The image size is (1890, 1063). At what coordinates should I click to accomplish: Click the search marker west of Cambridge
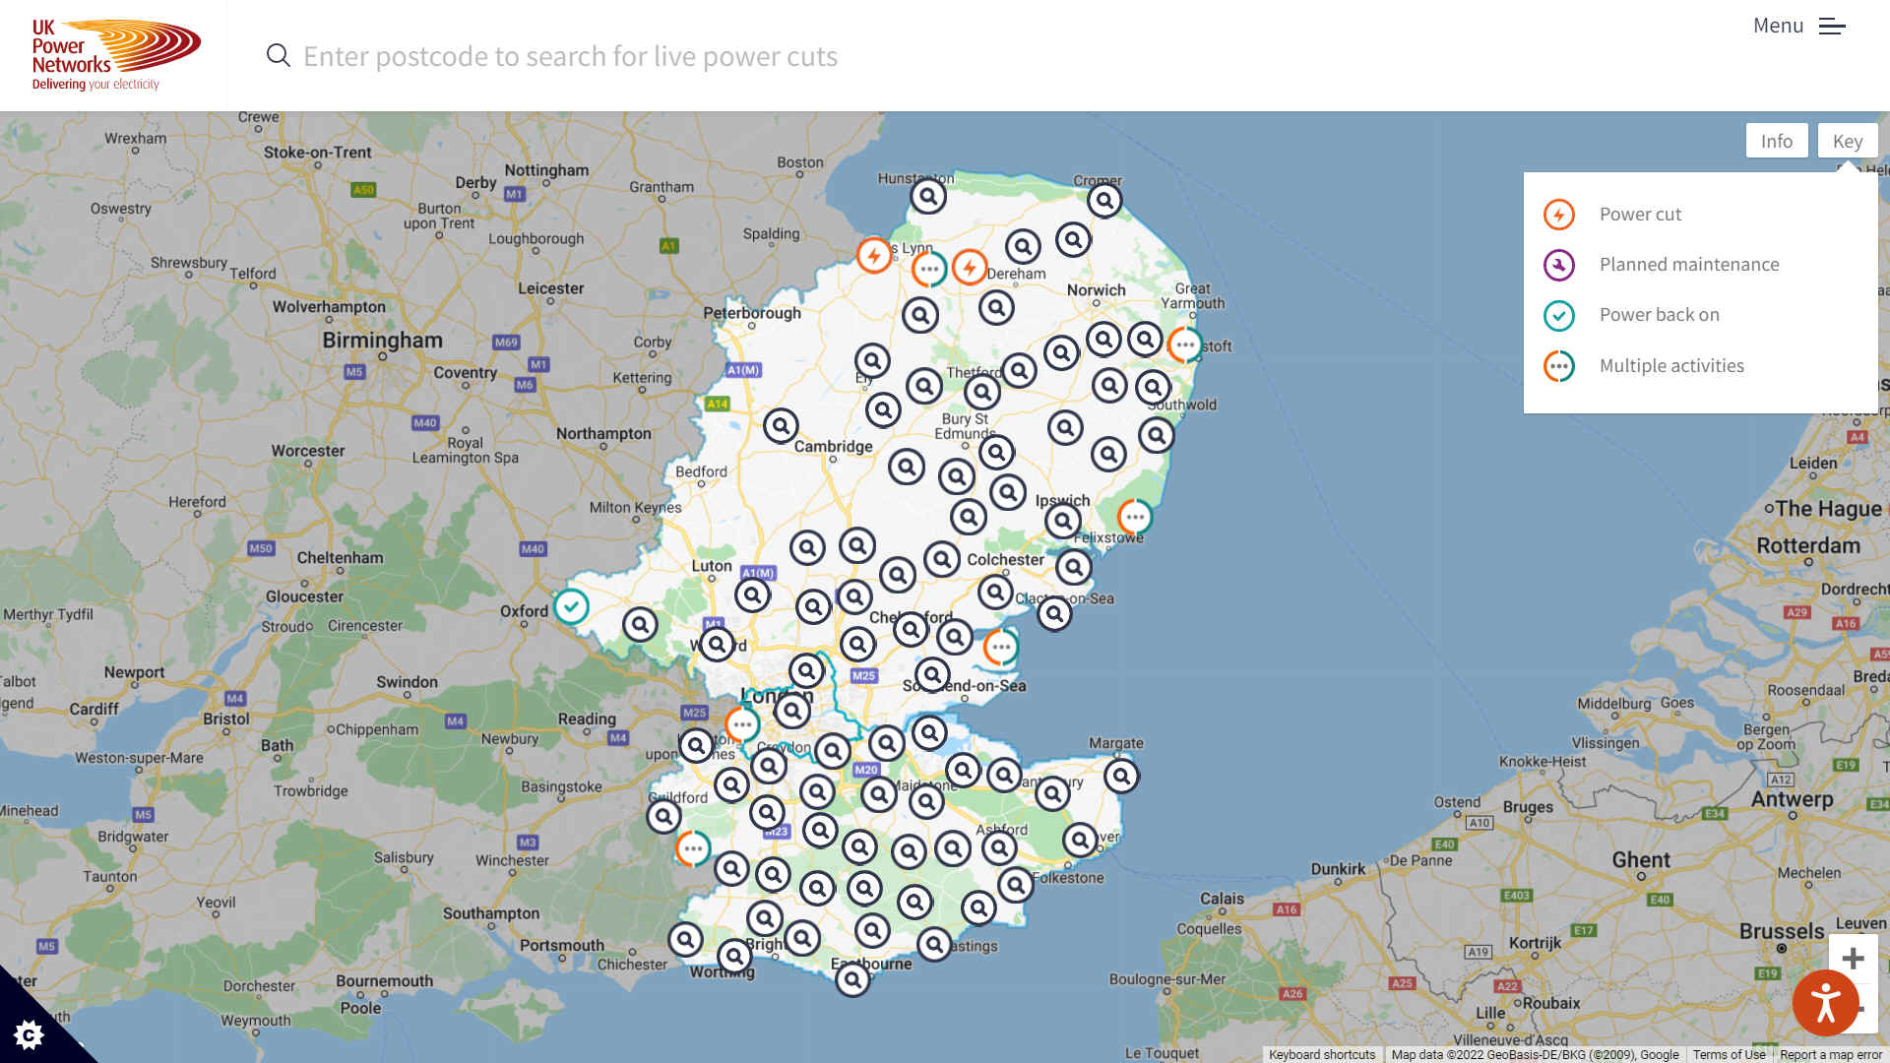[x=781, y=426]
